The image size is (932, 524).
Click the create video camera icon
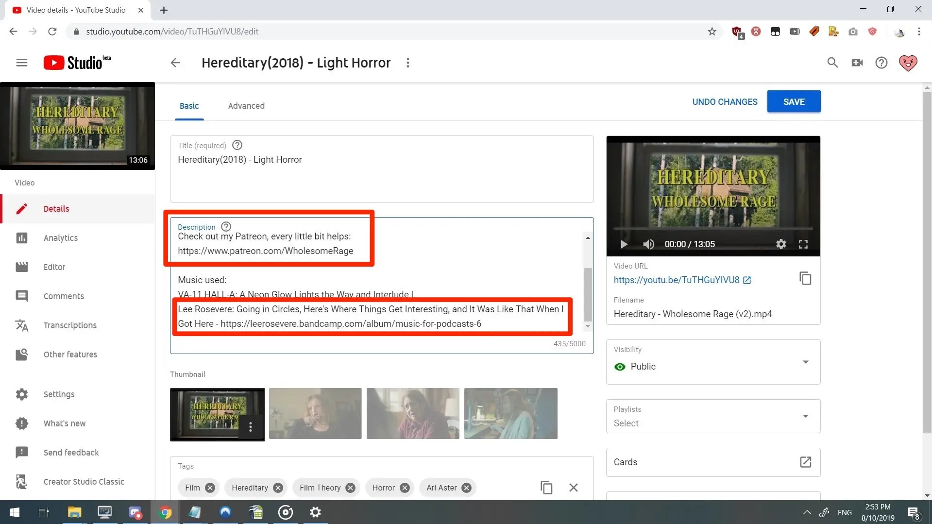857,63
